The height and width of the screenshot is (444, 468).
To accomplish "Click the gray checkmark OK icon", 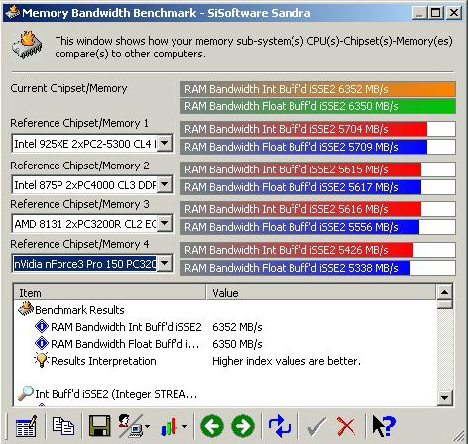I will (316, 426).
